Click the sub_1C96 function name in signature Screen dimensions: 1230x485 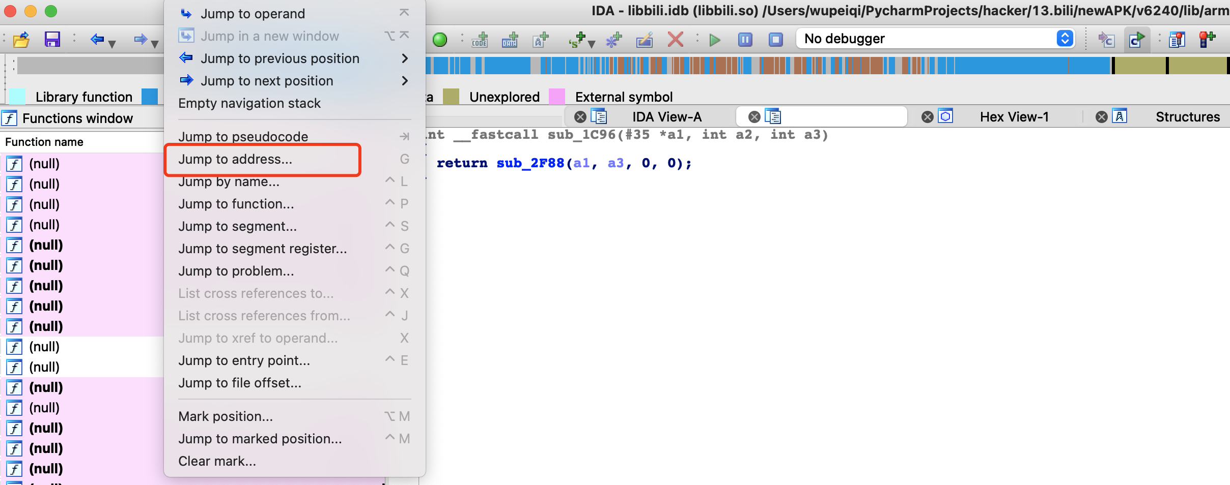tap(581, 135)
